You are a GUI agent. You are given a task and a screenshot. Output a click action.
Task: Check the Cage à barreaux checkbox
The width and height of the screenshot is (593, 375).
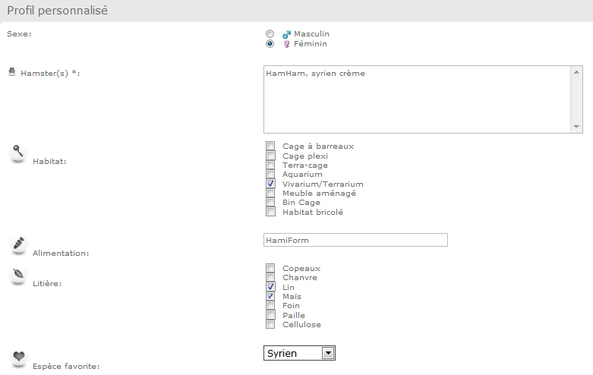270,146
